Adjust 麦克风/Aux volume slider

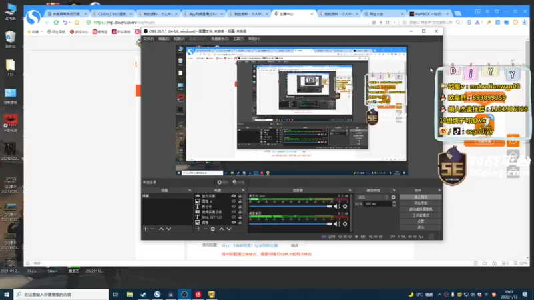pos(290,207)
